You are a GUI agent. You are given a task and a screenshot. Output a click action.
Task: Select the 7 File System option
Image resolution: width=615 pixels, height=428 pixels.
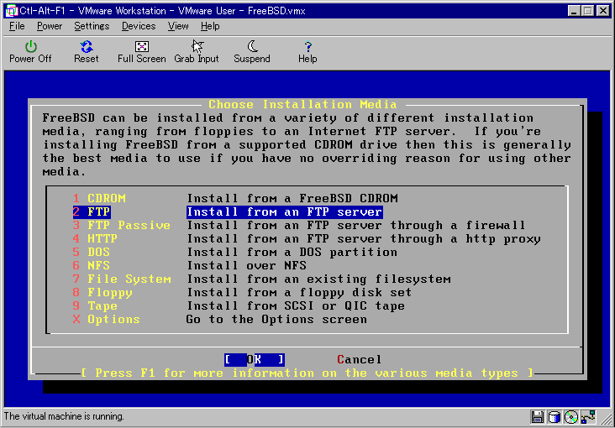click(122, 279)
